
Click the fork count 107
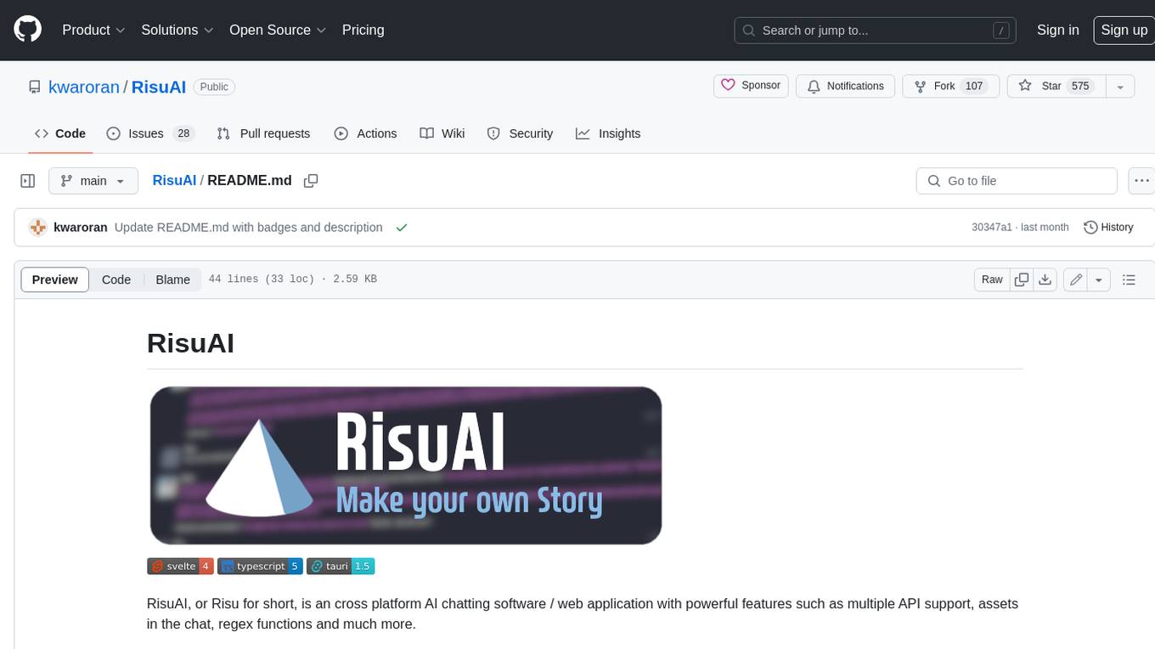[974, 86]
